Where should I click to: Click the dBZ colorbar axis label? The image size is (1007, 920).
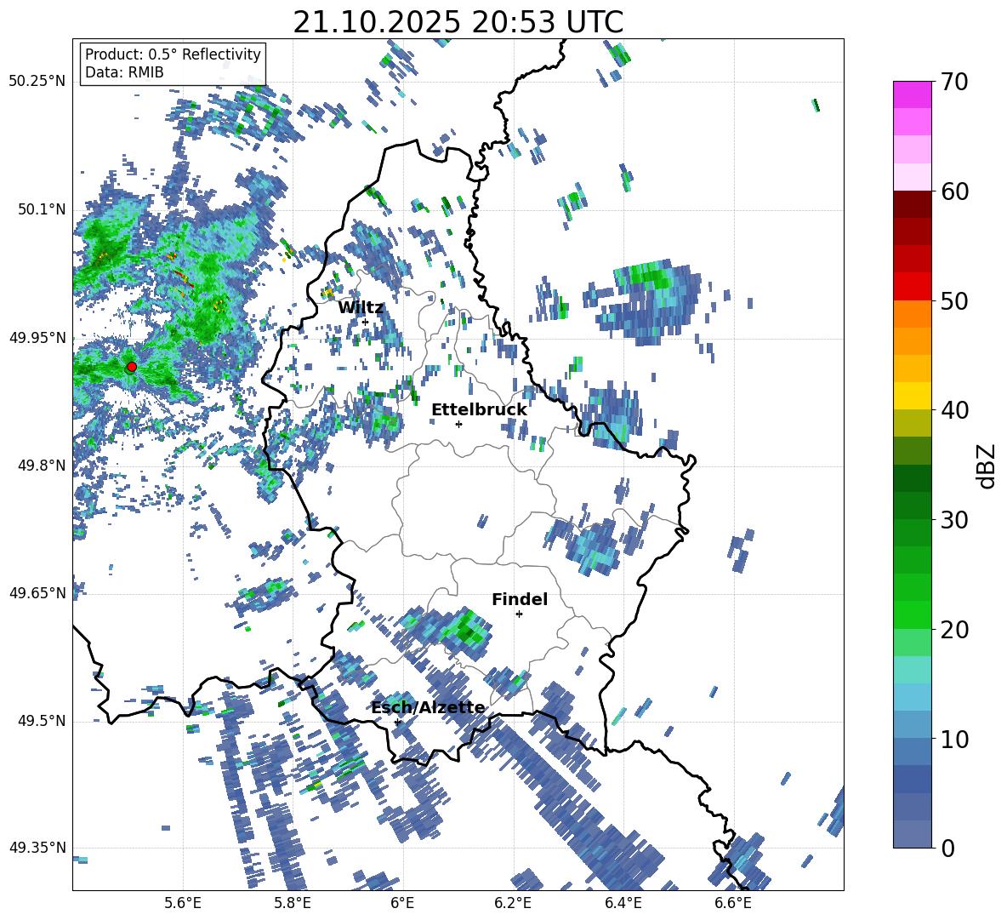pos(987,466)
